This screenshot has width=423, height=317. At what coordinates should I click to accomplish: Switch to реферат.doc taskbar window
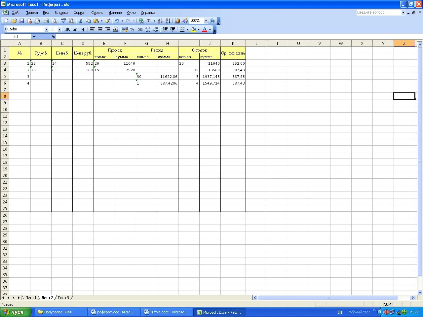pos(114,312)
